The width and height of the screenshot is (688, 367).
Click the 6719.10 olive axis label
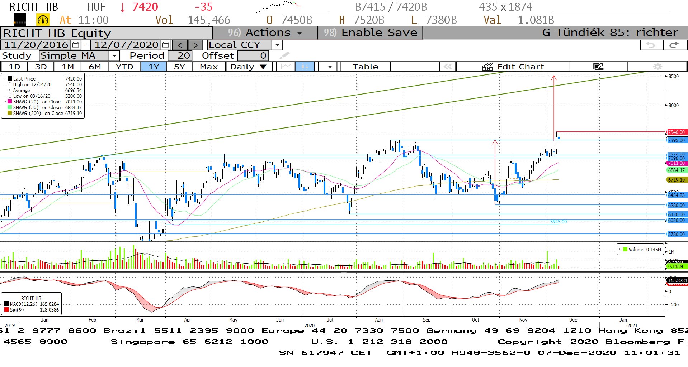[x=677, y=180]
